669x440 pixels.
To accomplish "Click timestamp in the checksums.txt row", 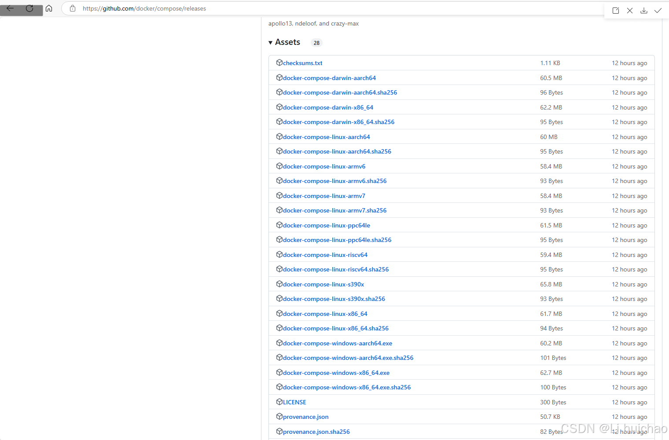I will coord(629,63).
